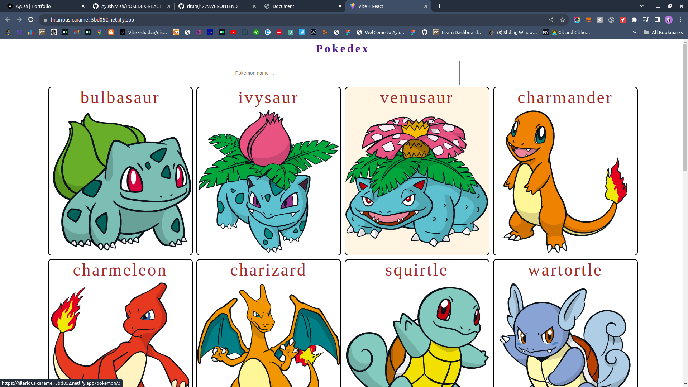Open the LeetCode bookmark icon at far left
Screen dimensions: 688x387
pyautogui.click(x=8, y=32)
